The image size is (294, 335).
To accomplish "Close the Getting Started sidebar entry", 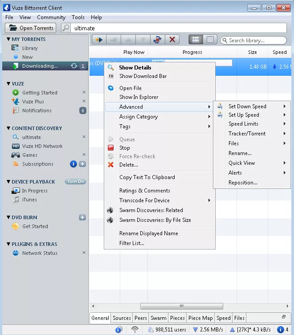I will [x=84, y=92].
